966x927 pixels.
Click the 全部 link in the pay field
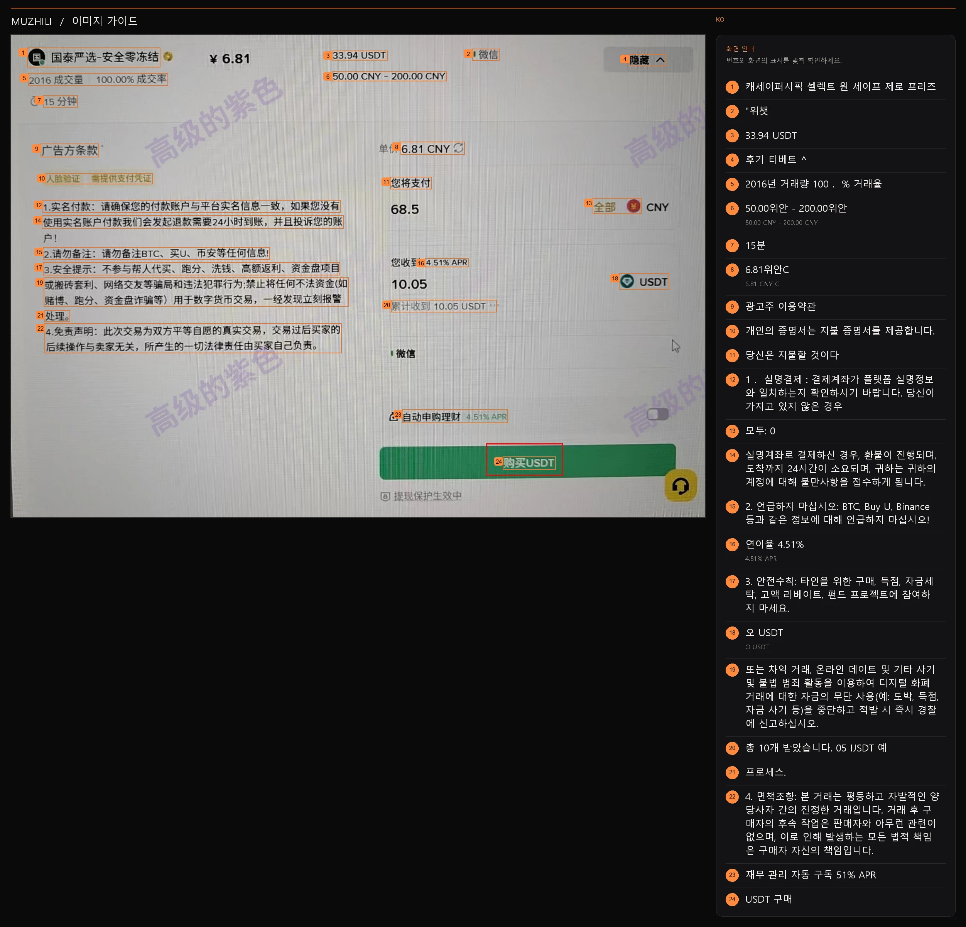click(x=604, y=207)
